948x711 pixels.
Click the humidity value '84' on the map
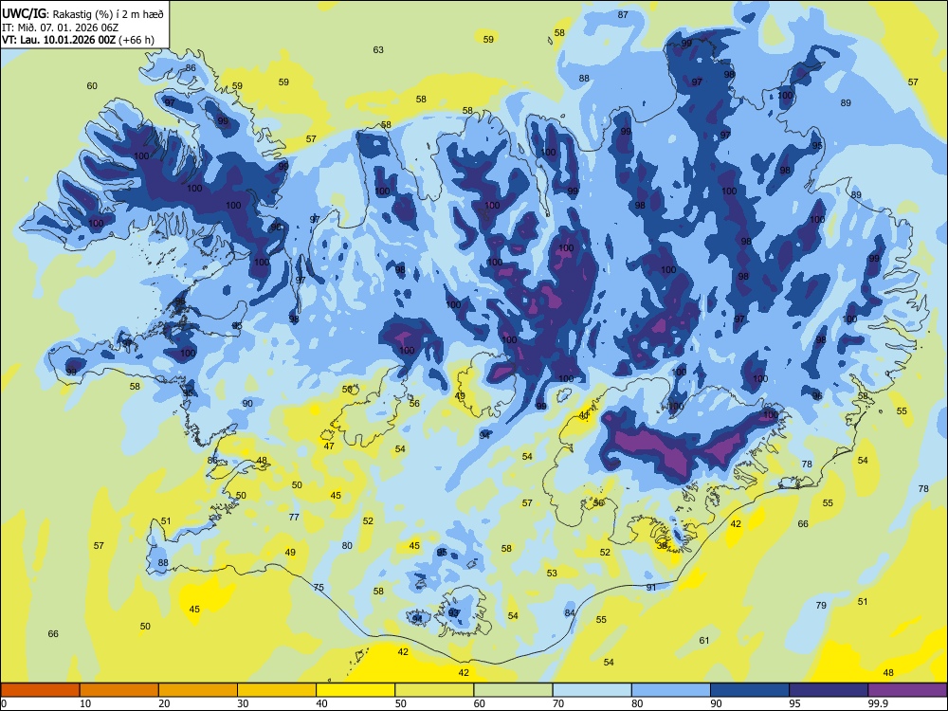point(570,613)
